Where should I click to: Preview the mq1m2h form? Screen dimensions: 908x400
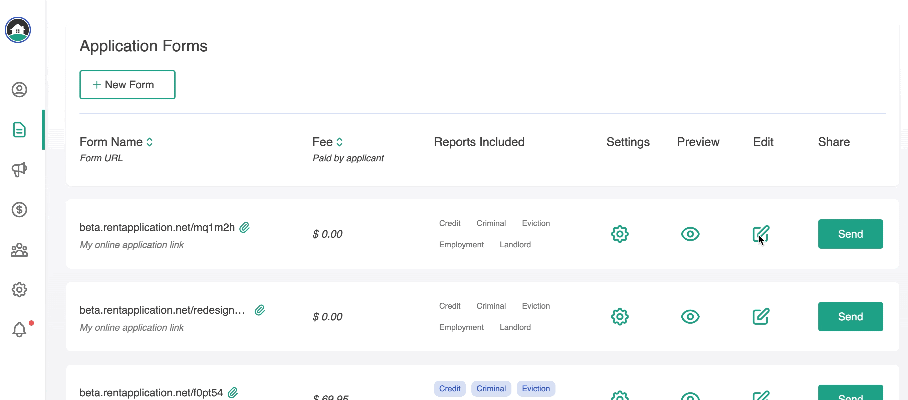pyautogui.click(x=690, y=234)
